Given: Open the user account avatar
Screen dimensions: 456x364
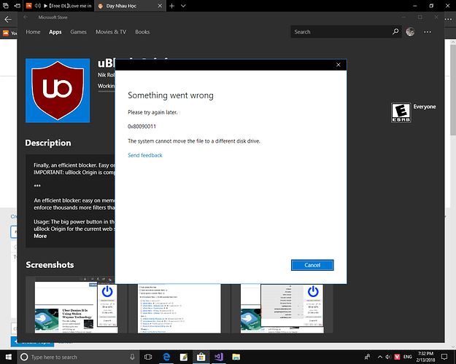Looking at the screenshot, I should [x=410, y=31].
